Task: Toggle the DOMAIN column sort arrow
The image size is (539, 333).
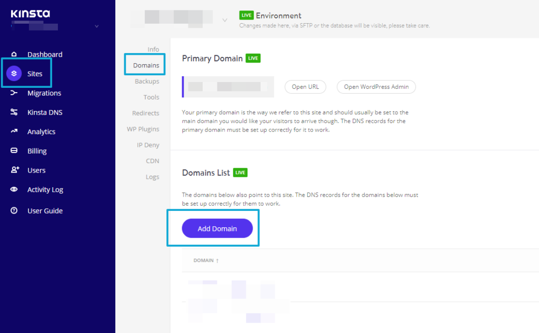Action: [218, 260]
